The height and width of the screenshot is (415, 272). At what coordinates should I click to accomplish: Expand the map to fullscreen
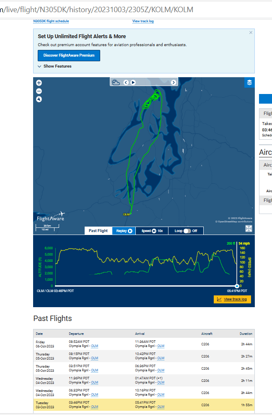[249, 229]
